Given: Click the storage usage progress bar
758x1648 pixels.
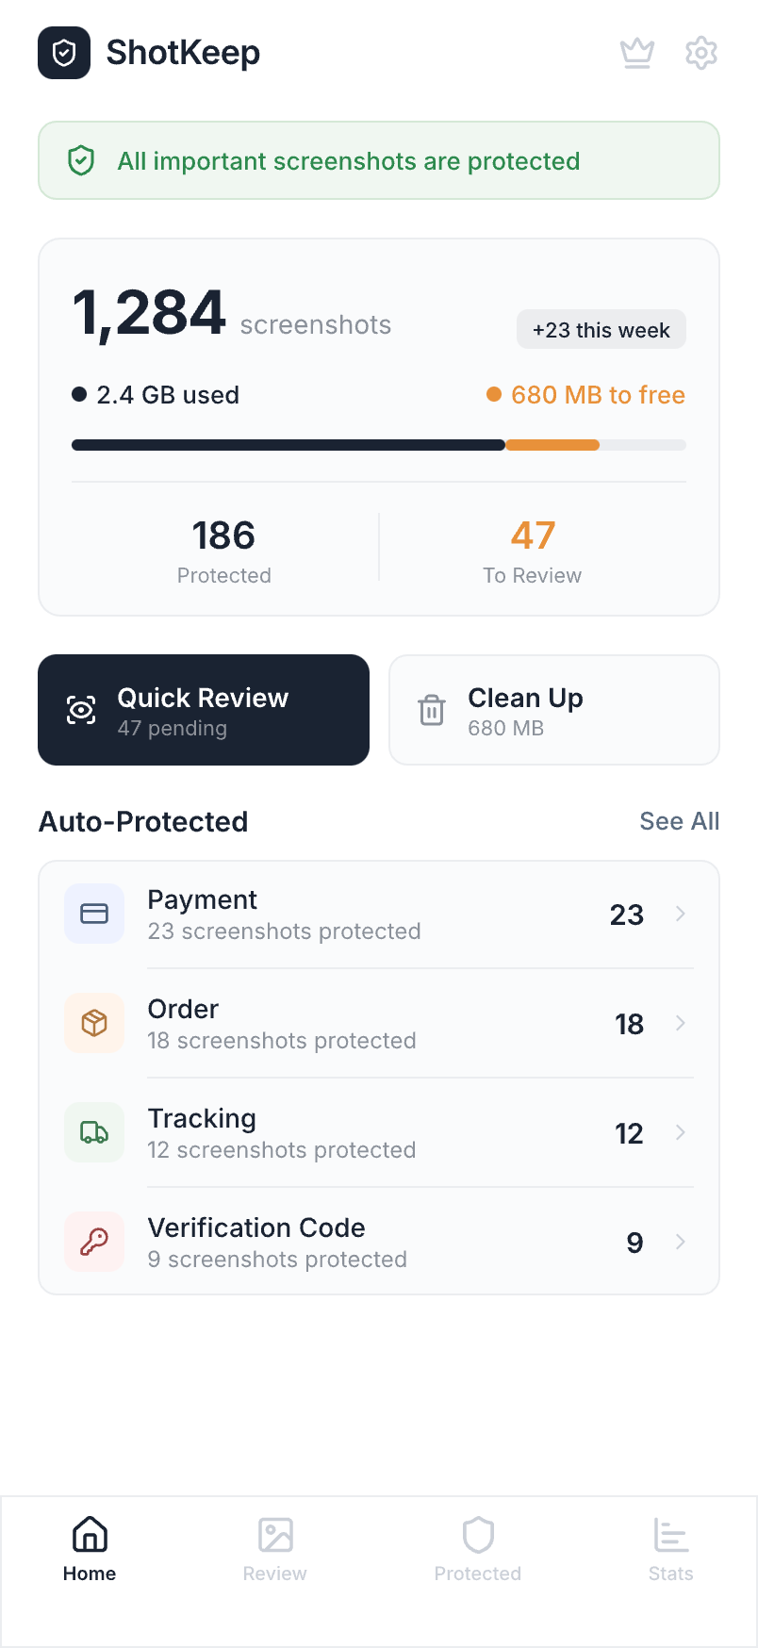Looking at the screenshot, I should (x=379, y=445).
